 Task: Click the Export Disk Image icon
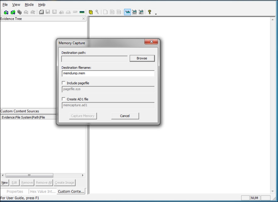tap(48, 12)
